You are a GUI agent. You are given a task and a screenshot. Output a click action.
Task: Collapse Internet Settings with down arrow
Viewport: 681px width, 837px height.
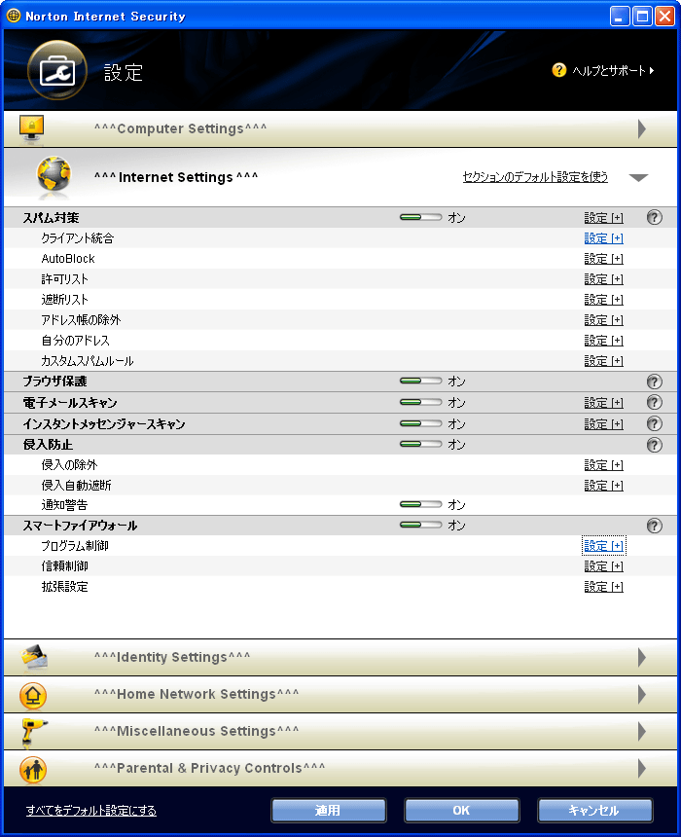point(638,178)
